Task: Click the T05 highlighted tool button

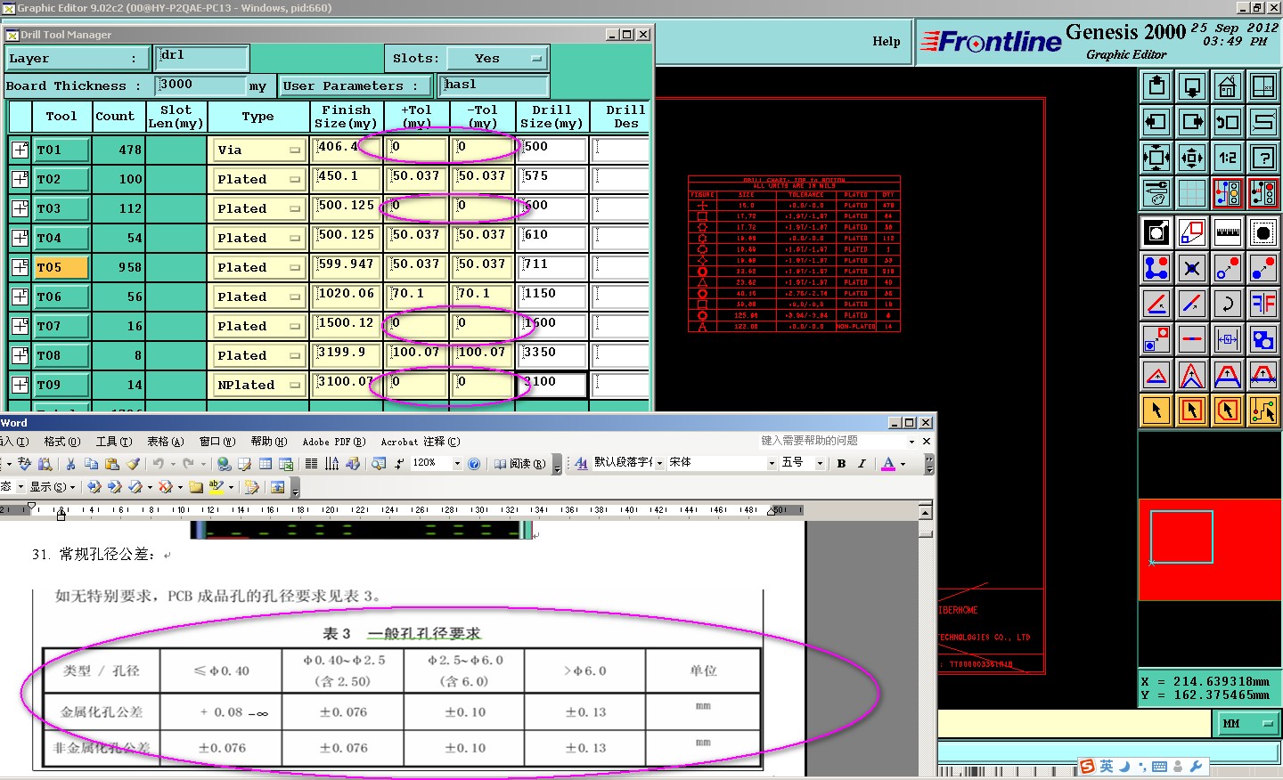Action: click(61, 267)
